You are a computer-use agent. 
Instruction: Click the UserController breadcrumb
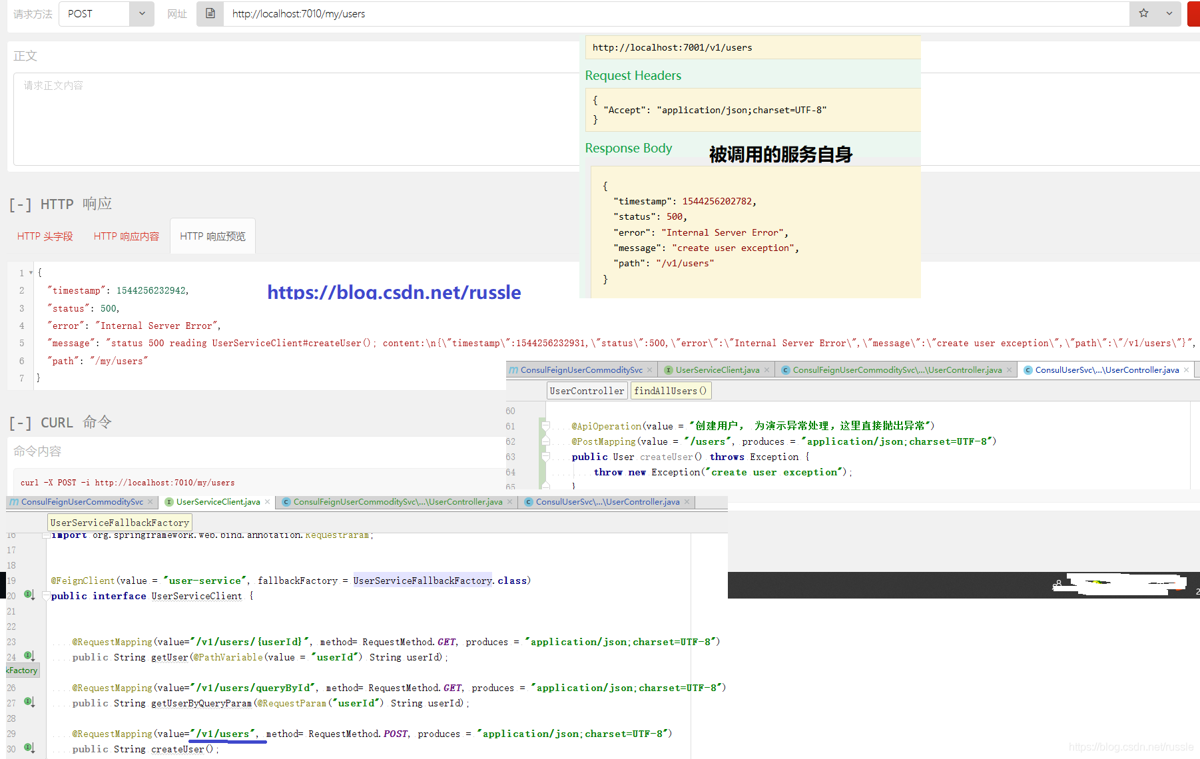pos(587,391)
